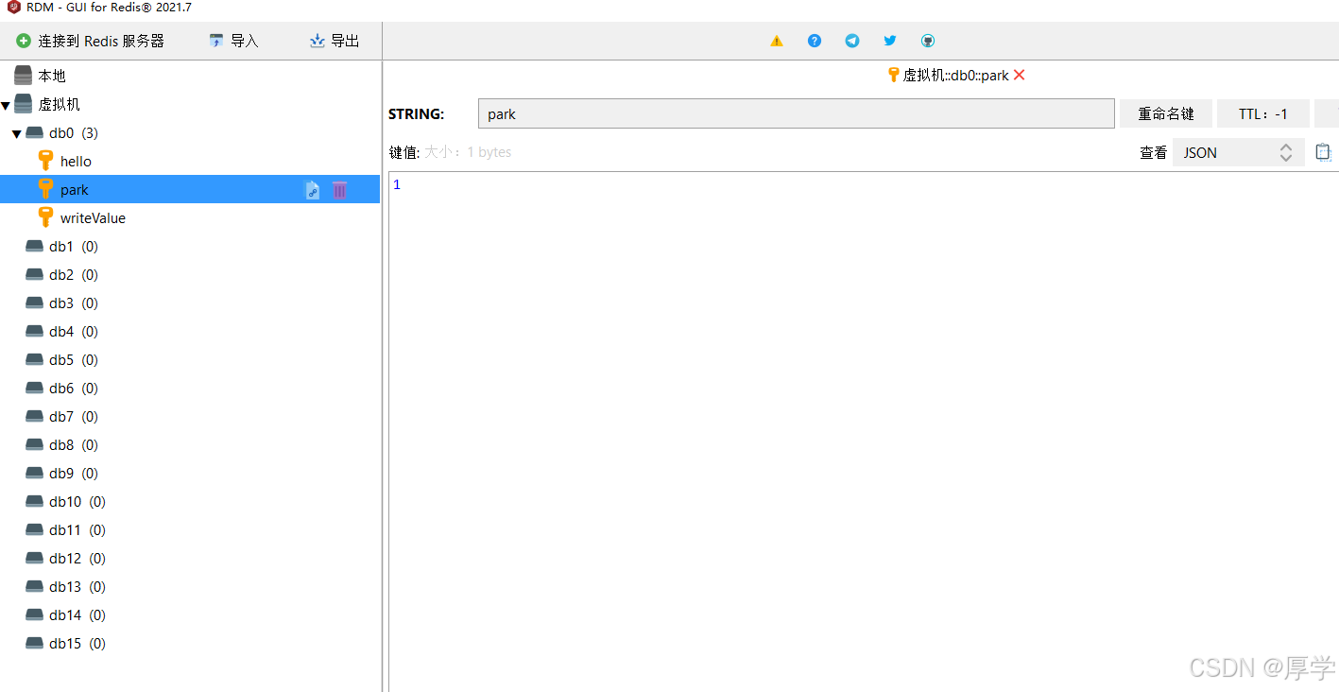
Task: Open the Telegram icon link
Action: point(852,41)
